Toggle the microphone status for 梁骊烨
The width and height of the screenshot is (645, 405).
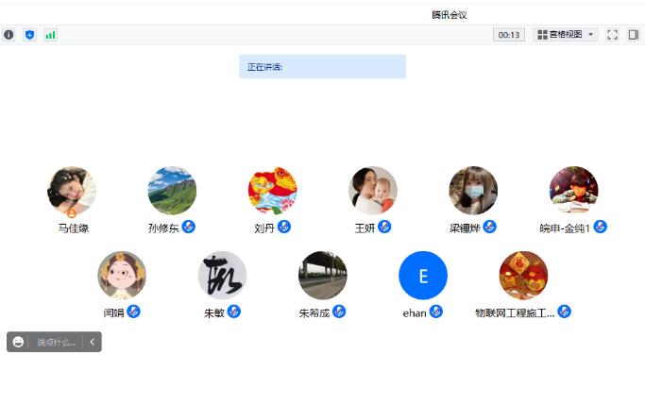[x=489, y=227]
